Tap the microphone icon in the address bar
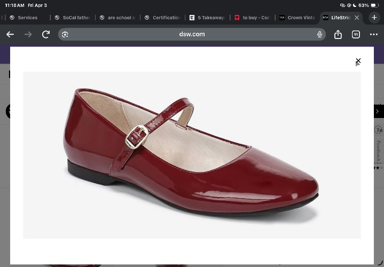 [319, 34]
